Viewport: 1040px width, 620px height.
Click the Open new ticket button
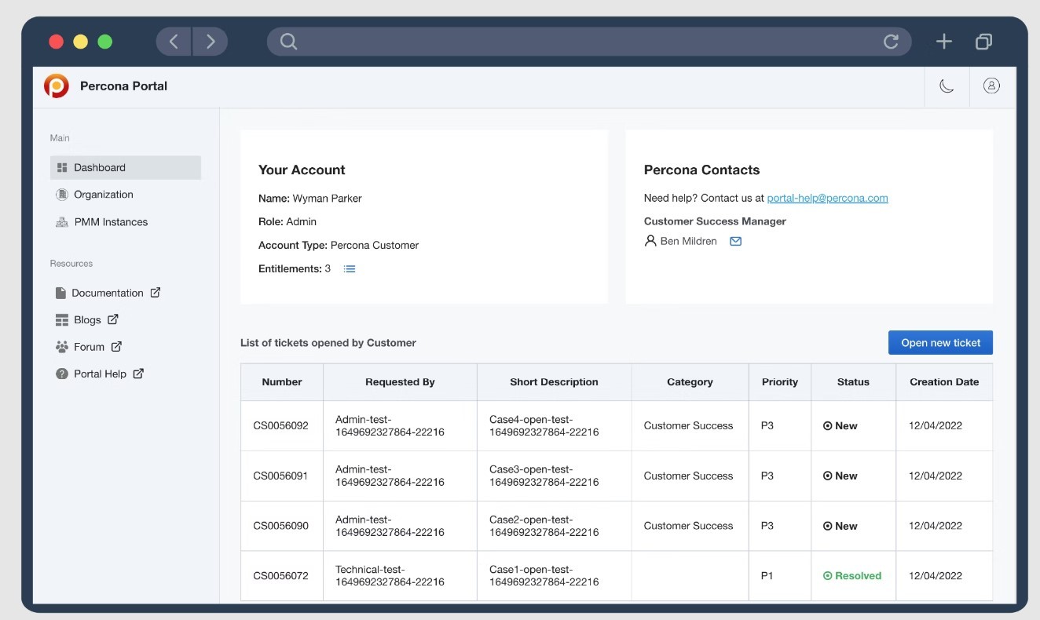[x=940, y=343]
